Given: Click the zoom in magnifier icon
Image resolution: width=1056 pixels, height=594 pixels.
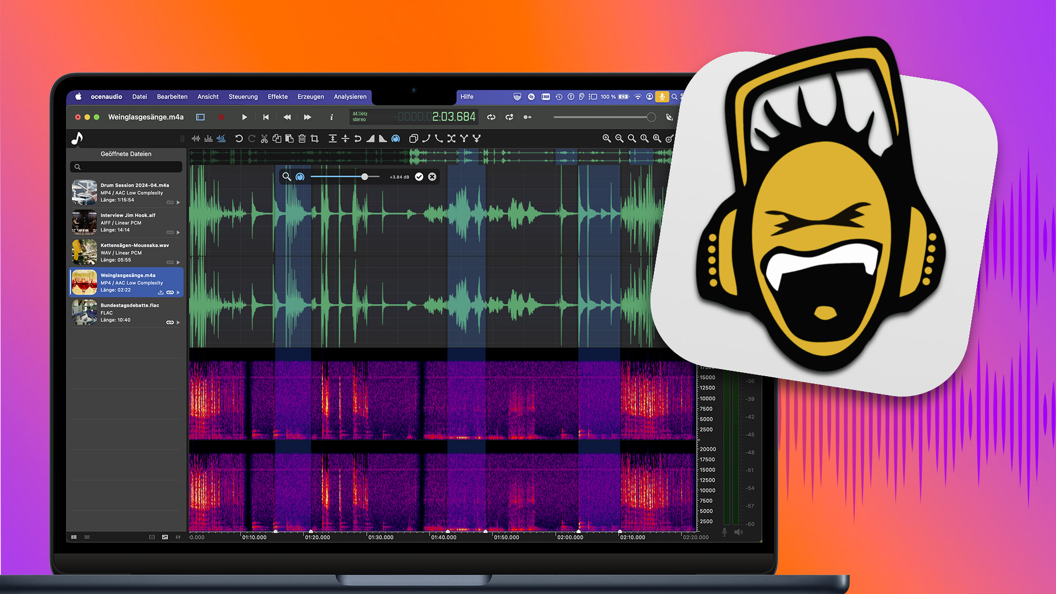Looking at the screenshot, I should 606,139.
